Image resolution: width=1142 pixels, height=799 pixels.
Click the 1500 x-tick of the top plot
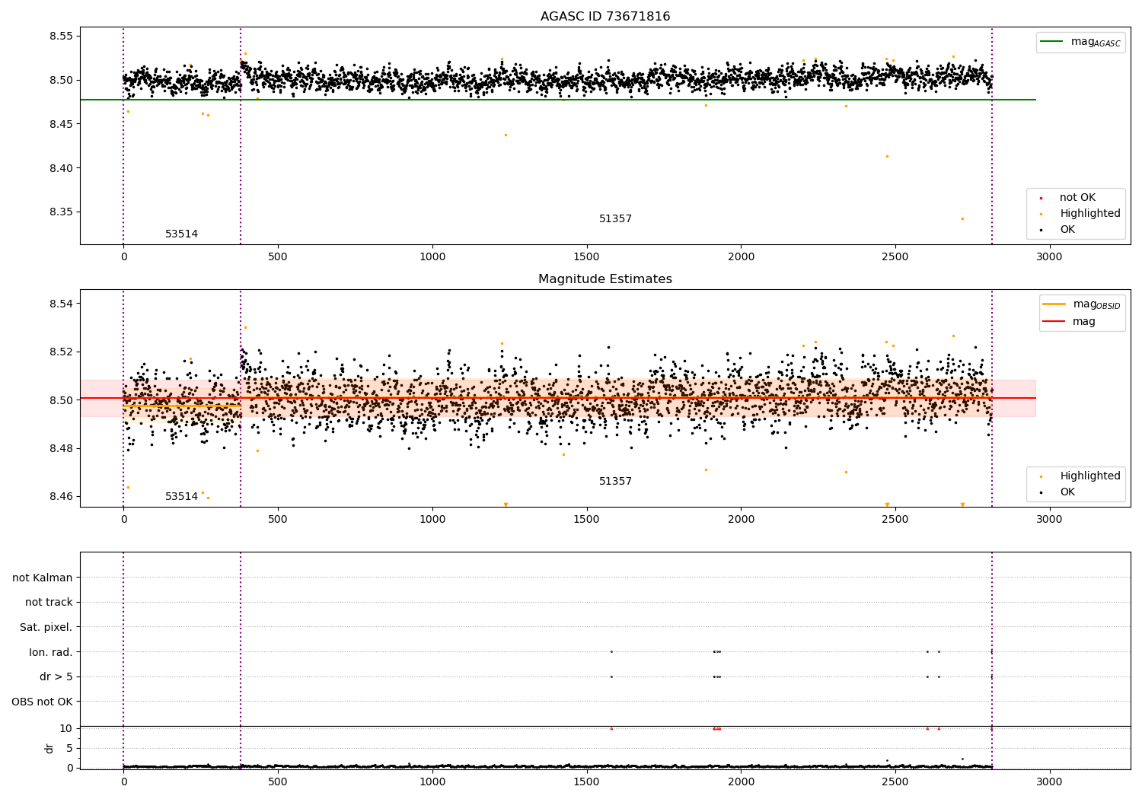pyautogui.click(x=586, y=257)
